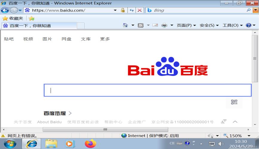
Task: Open the 收藏夹 favorites button
Action: point(13,18)
